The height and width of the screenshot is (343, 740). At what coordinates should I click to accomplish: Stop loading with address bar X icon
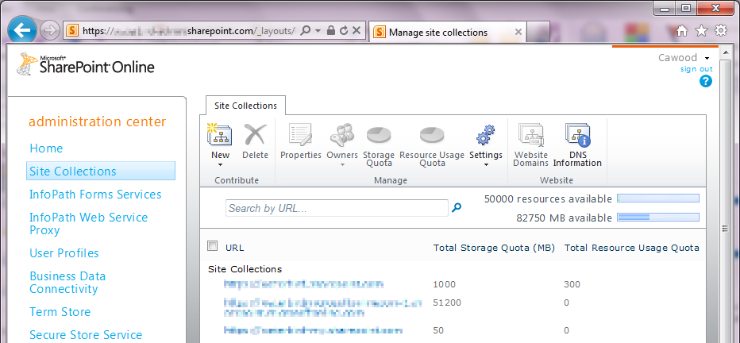[357, 31]
